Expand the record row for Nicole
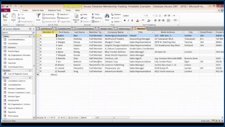This screenshot has width=225, height=127. tap(40, 39)
